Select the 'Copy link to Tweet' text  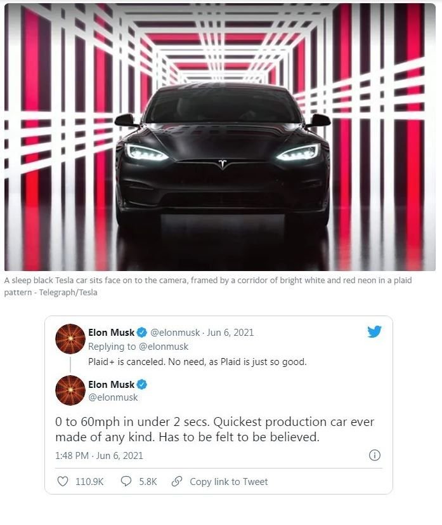[228, 482]
